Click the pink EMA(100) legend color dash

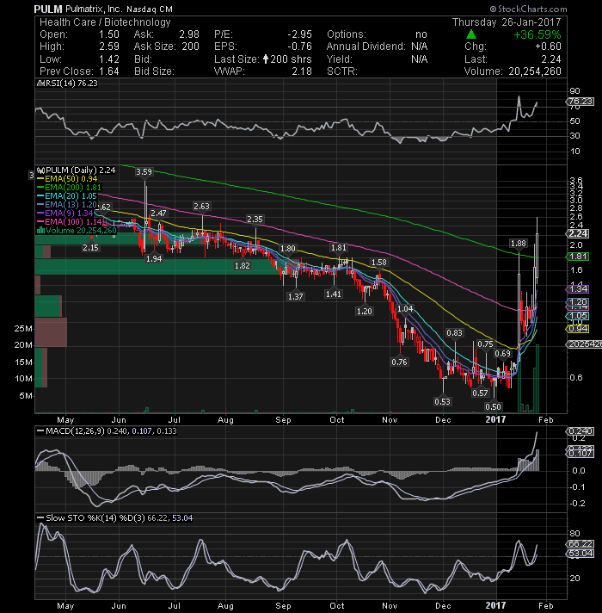pos(40,221)
